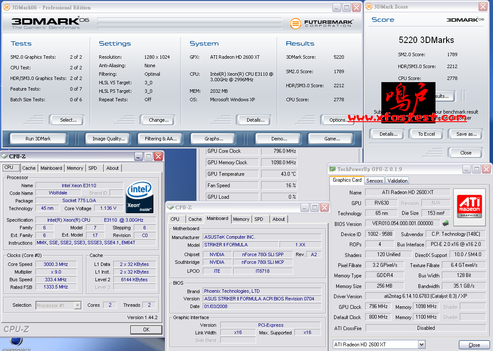Click the 3DMark Score window title icon

click(x=368, y=7)
